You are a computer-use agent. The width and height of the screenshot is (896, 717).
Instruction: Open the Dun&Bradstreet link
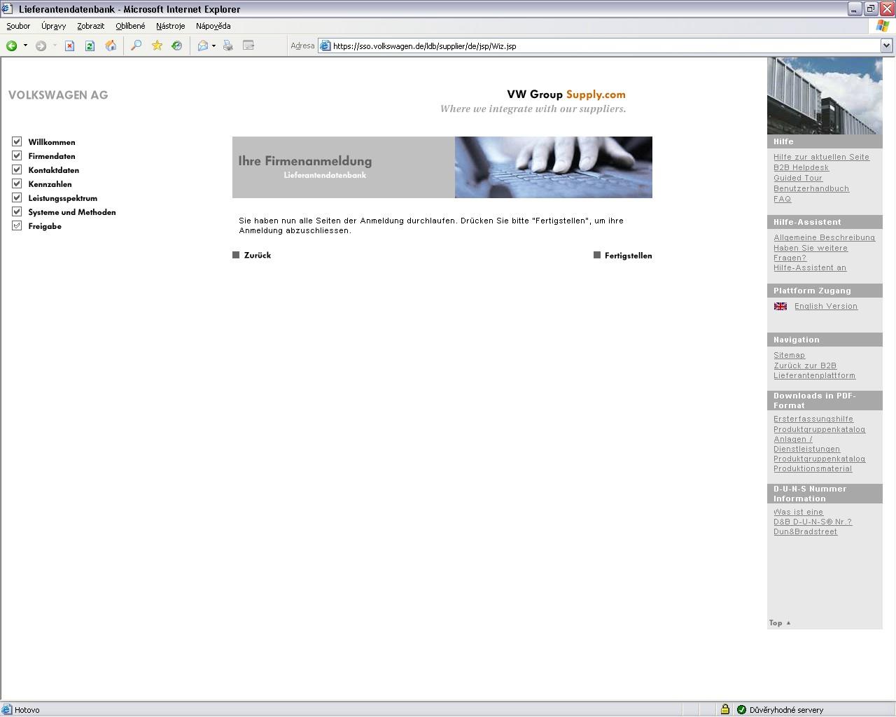click(x=805, y=531)
